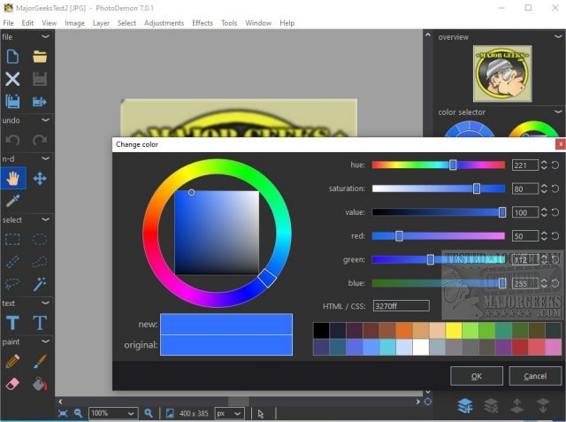The height and width of the screenshot is (422, 566).
Task: Click the Open folder icon
Action: click(40, 57)
